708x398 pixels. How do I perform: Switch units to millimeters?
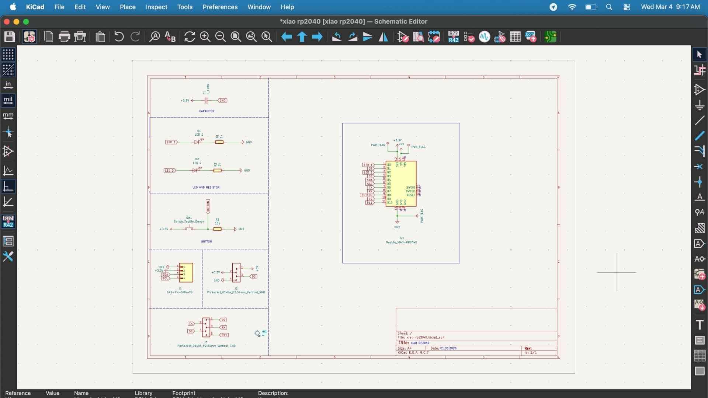pyautogui.click(x=8, y=116)
